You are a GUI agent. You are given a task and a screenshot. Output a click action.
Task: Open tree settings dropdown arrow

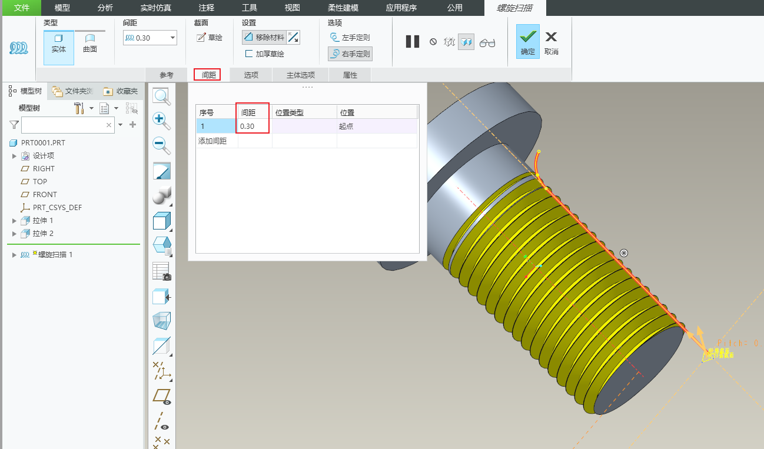pyautogui.click(x=91, y=108)
